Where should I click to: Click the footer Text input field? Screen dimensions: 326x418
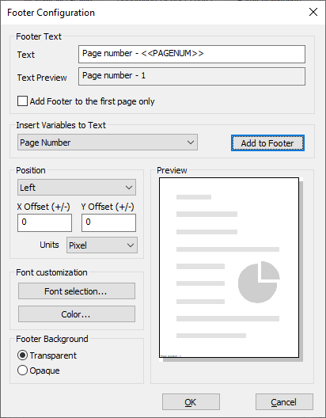coord(191,54)
